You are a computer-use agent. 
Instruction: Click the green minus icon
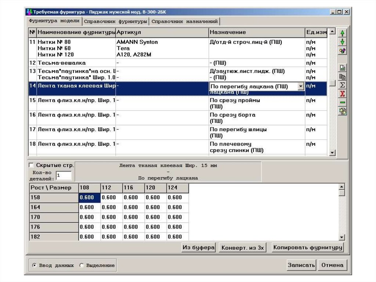(342, 103)
